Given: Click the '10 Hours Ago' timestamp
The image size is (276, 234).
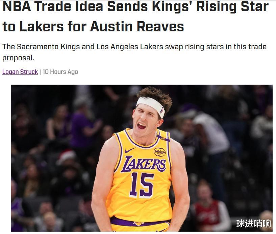Looking at the screenshot, I should 60,72.
